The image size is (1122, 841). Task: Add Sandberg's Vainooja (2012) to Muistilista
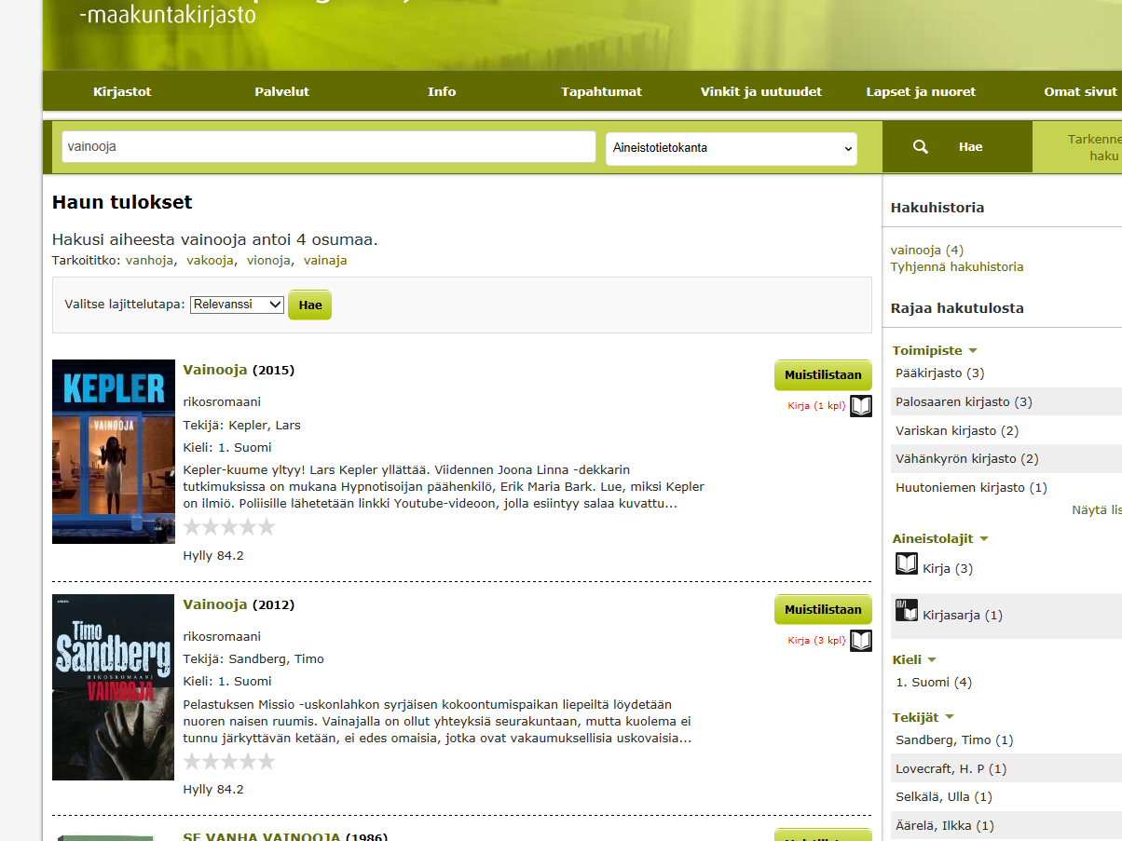(823, 610)
